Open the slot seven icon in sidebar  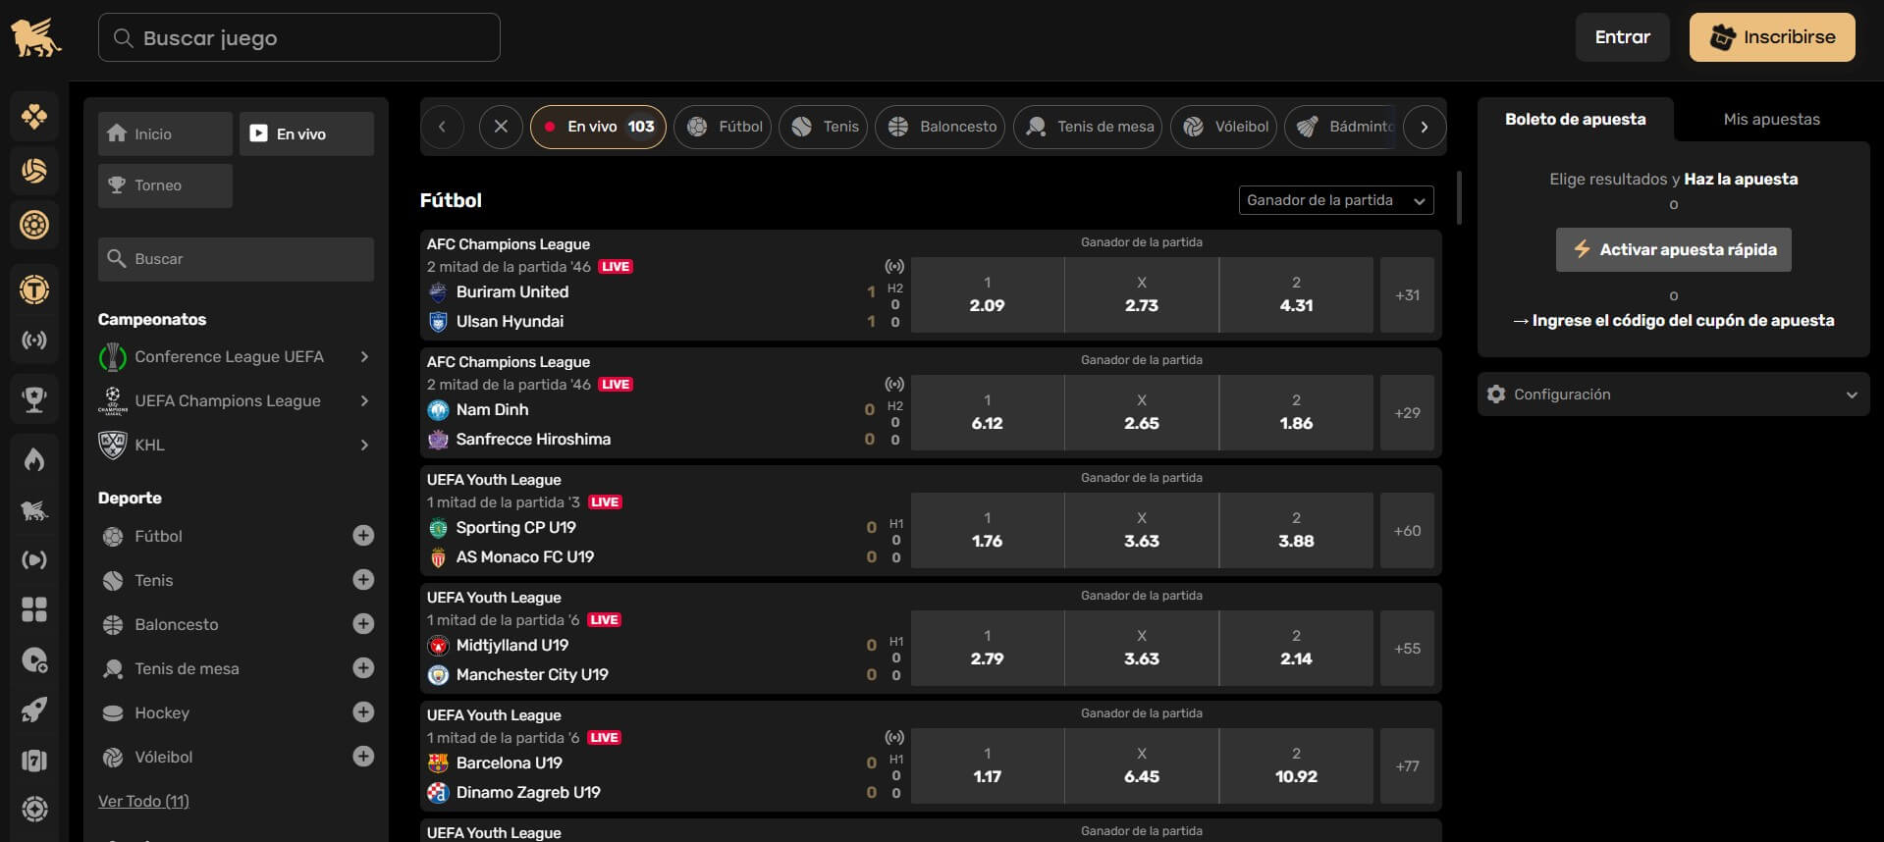34,761
